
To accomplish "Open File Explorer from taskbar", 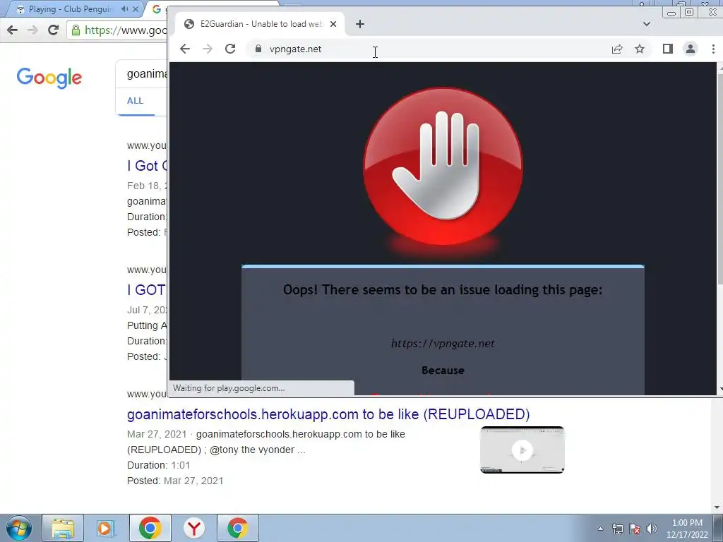I will click(x=63, y=528).
